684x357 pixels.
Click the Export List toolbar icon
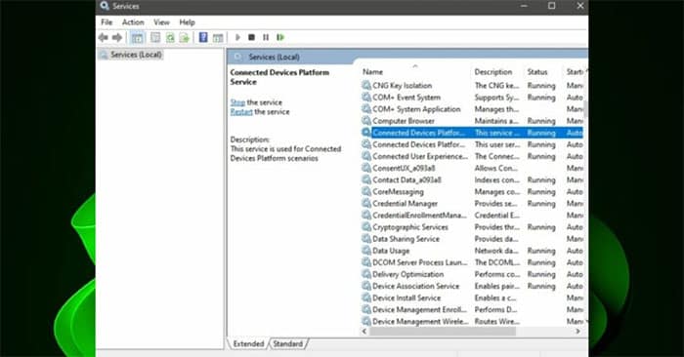(x=185, y=37)
